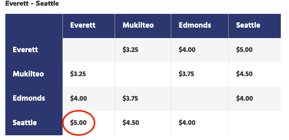Select $5.00 fare in the Everett row

(x=244, y=50)
